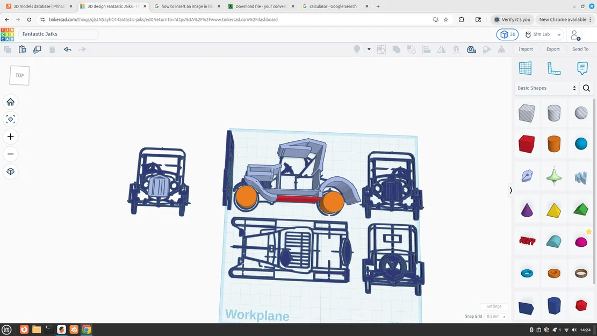The image size is (597, 336).
Task: Click the Export button
Action: pos(553,49)
